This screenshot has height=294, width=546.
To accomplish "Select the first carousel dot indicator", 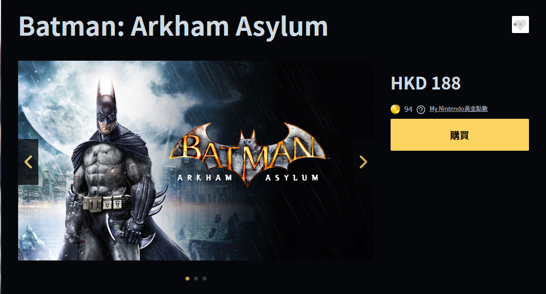I will click(x=187, y=279).
